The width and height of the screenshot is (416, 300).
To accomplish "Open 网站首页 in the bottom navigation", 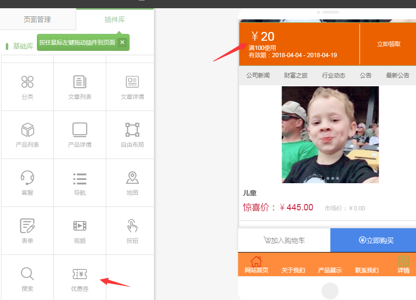I will [256, 265].
